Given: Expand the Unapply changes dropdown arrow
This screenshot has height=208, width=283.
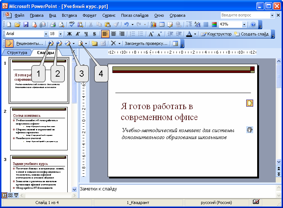Looking at the screenshot, I should tap(86, 43).
